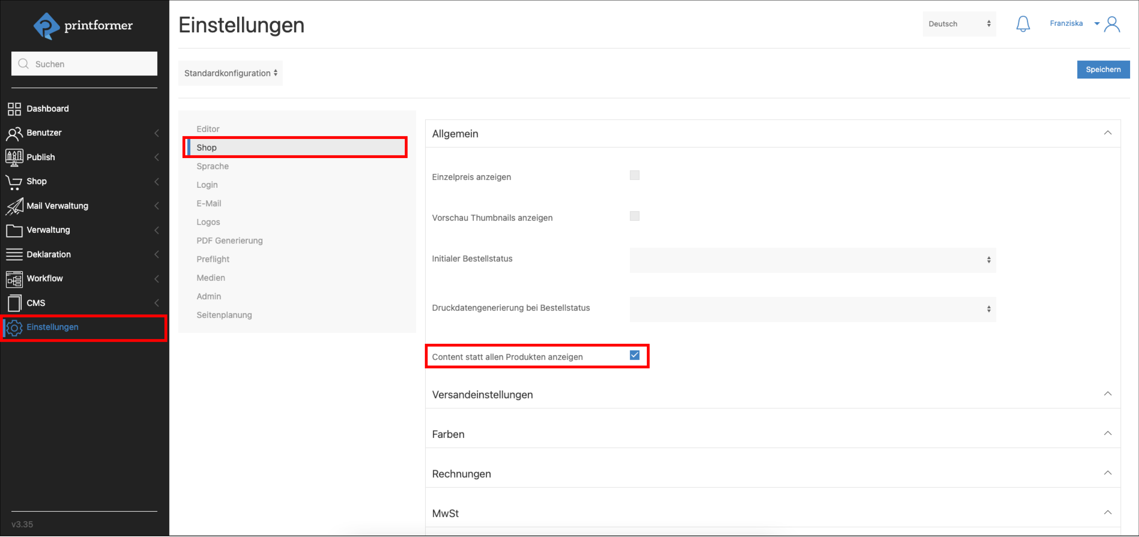Click the Publish monitor icon in sidebar
1139x537 pixels.
14,157
